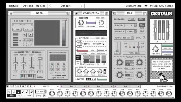Select eighth note sequencer division
This screenshot has height=102, width=181.
click(23, 92)
